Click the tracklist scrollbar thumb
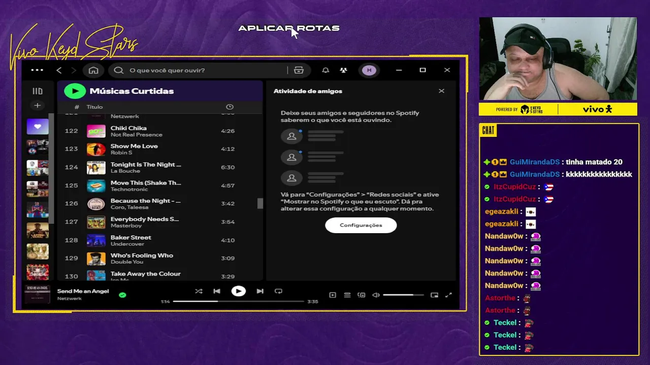 [x=260, y=203]
